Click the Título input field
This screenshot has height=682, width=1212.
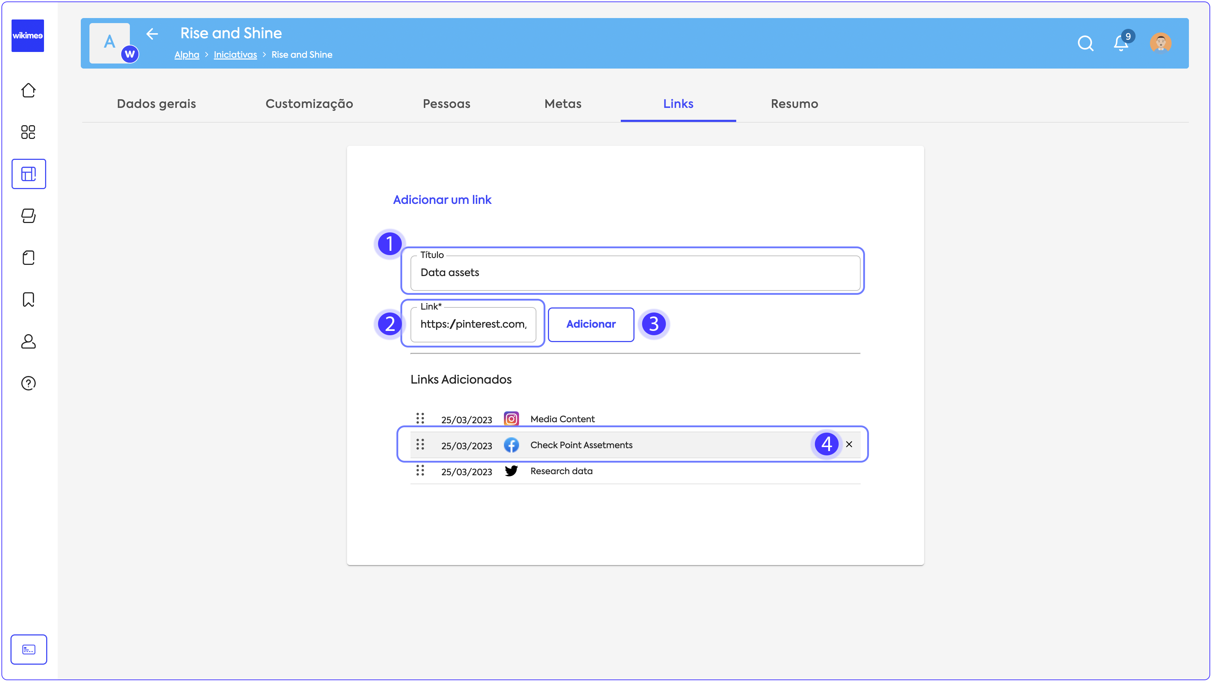tap(635, 273)
